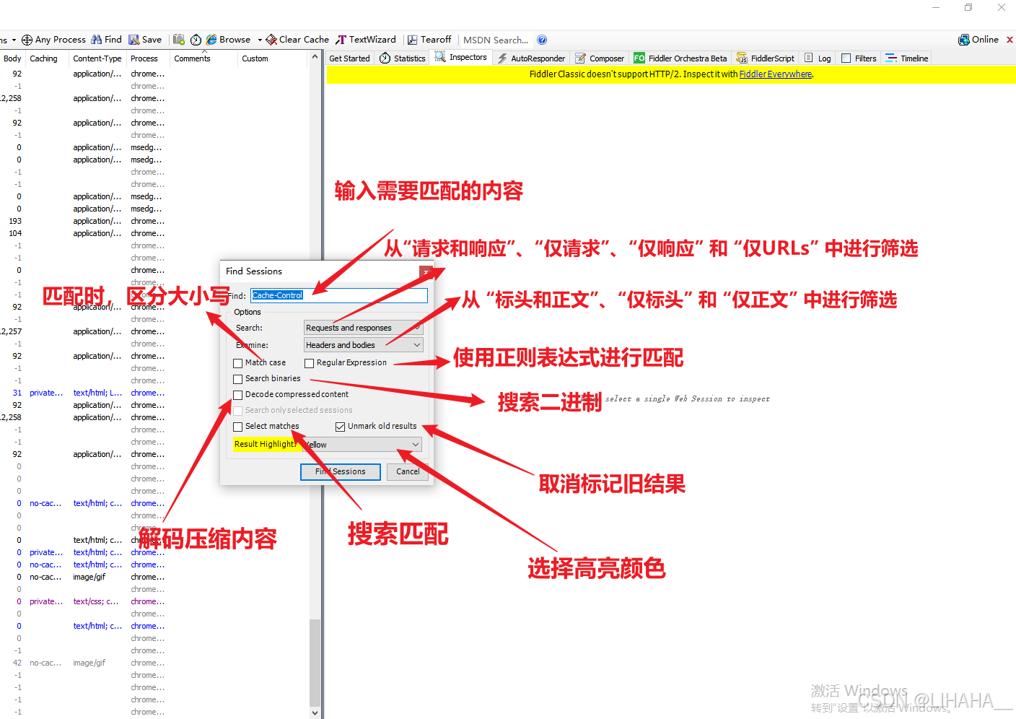Open the FiddlerScript tab
The width and height of the screenshot is (1016, 719).
click(x=766, y=58)
